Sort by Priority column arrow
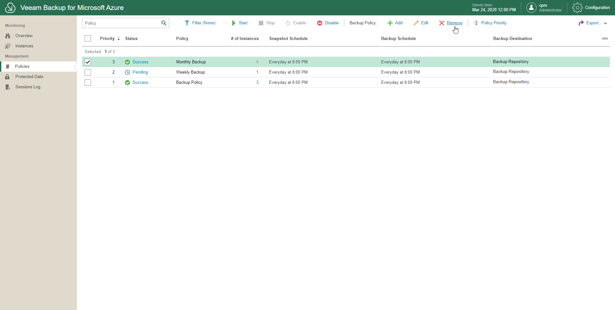Viewport: 615px width, 310px height. pos(119,38)
